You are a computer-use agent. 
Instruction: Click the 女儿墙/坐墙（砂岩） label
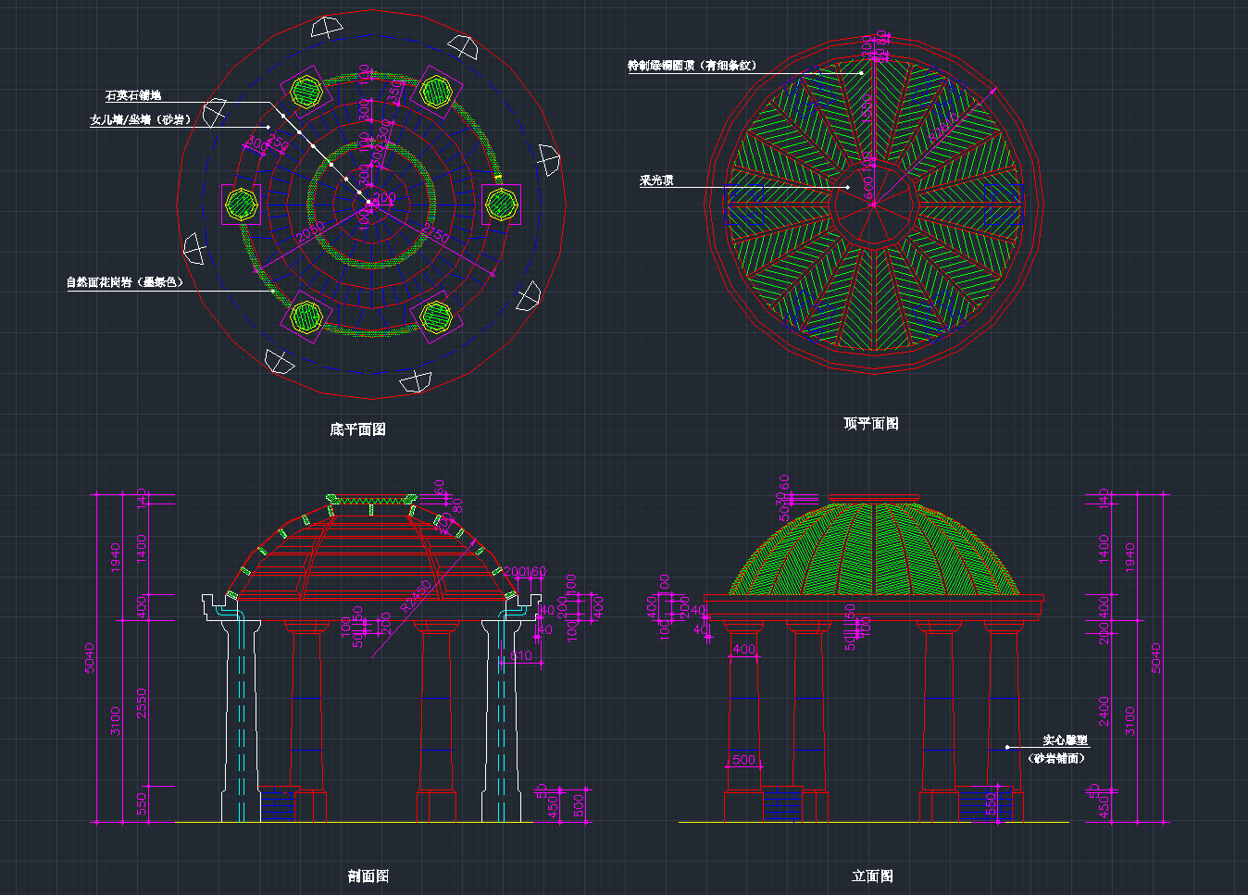point(140,119)
